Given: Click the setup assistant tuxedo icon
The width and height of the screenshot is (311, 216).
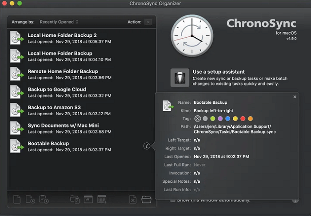Looking at the screenshot, I should (180, 78).
